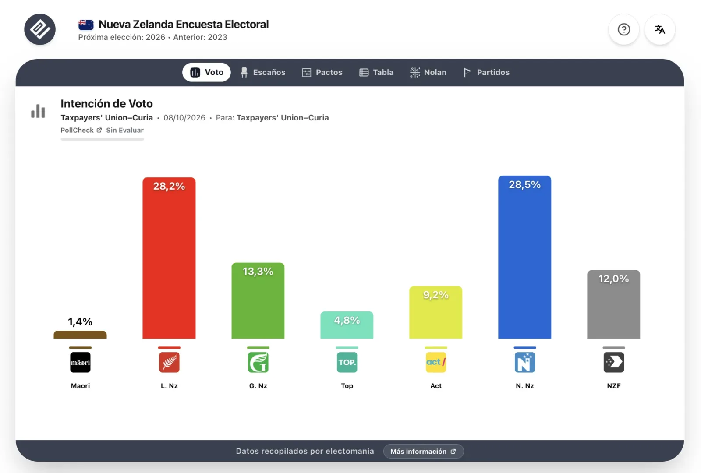Click the NZF party name label

pyautogui.click(x=614, y=386)
